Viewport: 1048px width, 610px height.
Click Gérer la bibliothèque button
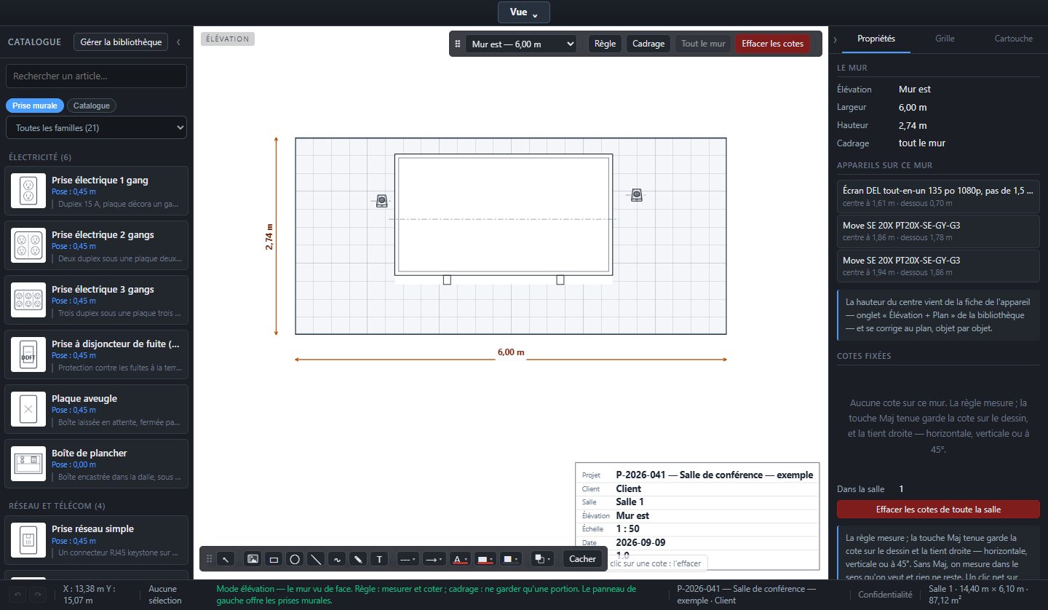coord(121,42)
